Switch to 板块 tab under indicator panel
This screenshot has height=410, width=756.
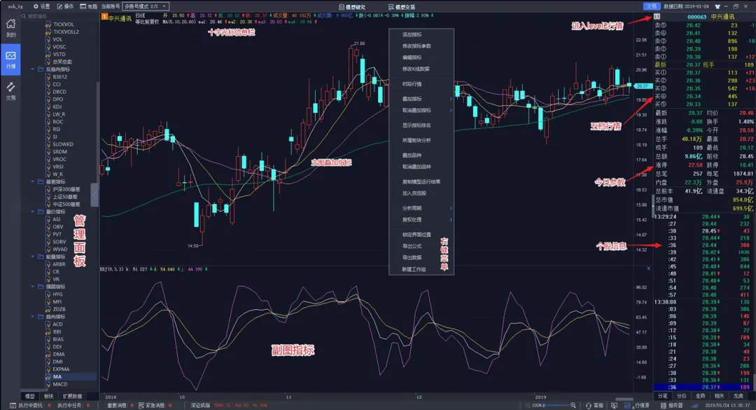point(49,397)
